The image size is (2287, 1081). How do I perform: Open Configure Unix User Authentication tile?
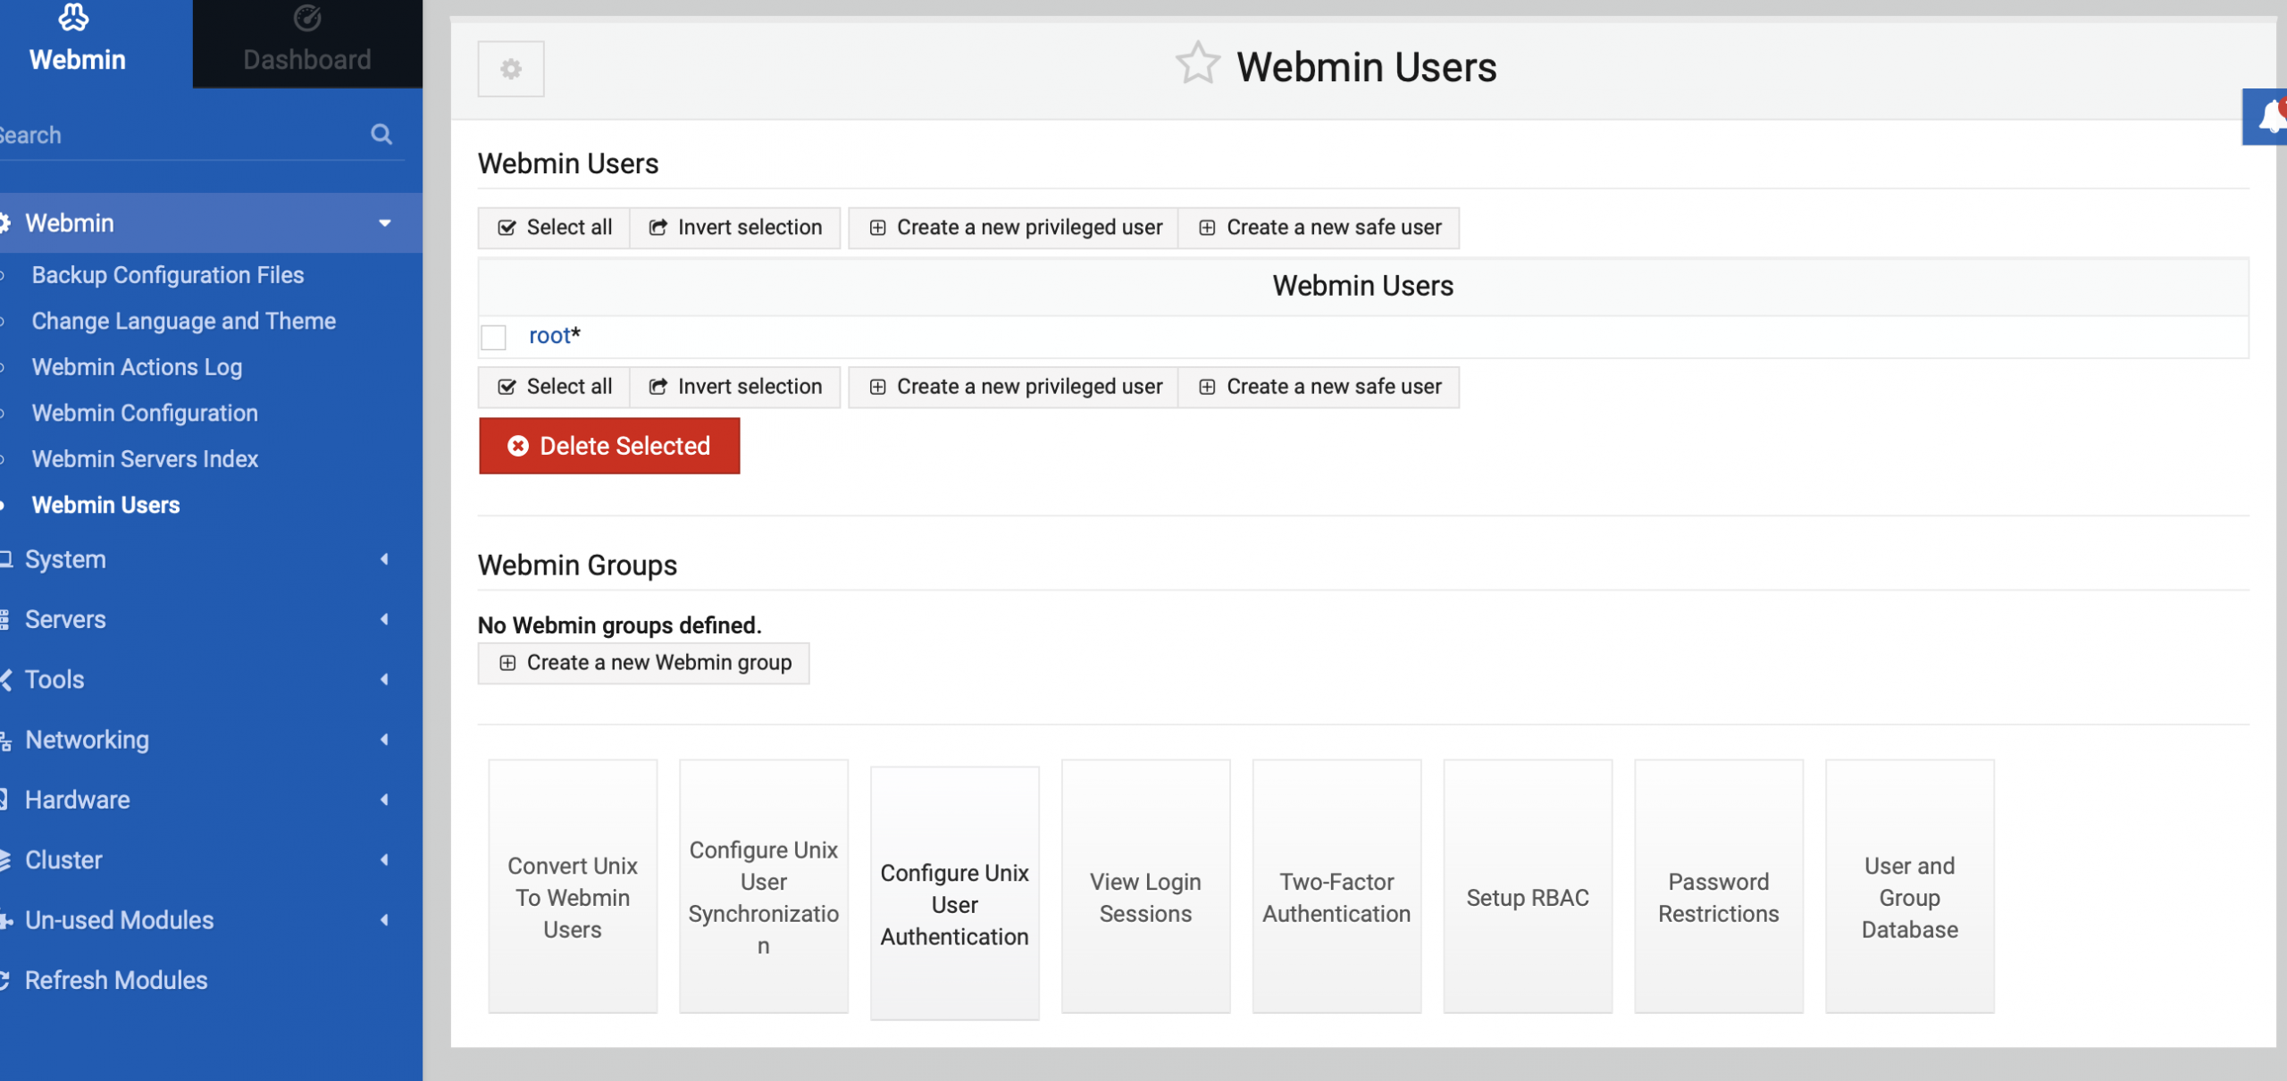955,892
